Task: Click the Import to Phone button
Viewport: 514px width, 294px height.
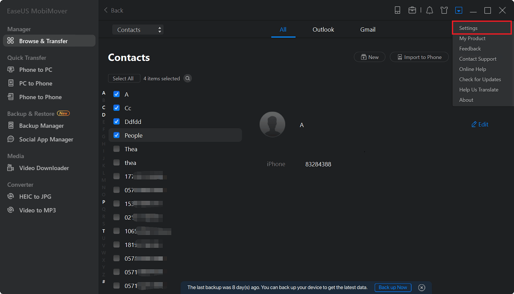Action: (419, 57)
